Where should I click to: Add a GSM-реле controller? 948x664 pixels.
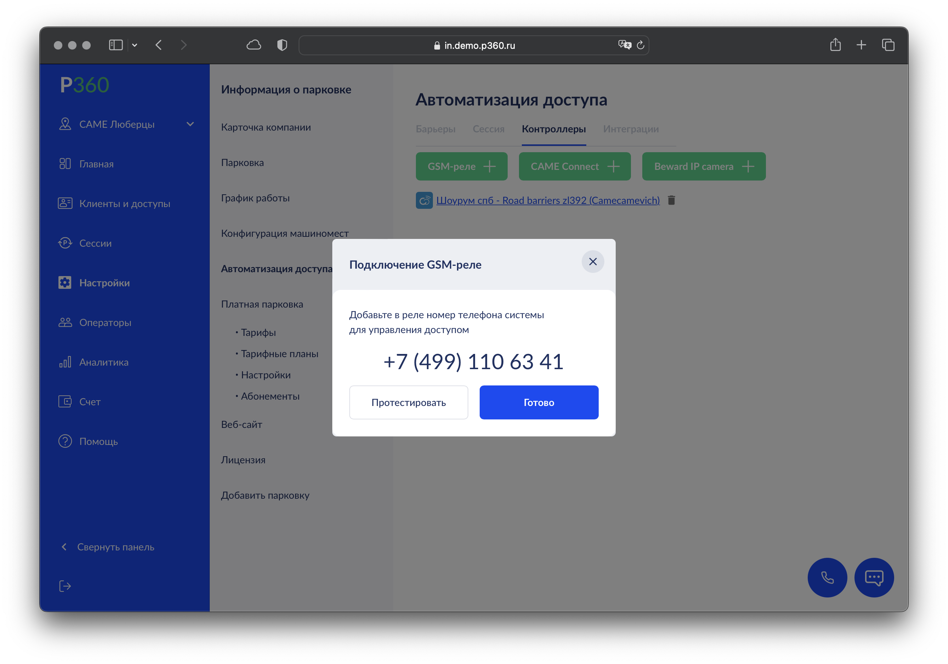click(461, 166)
